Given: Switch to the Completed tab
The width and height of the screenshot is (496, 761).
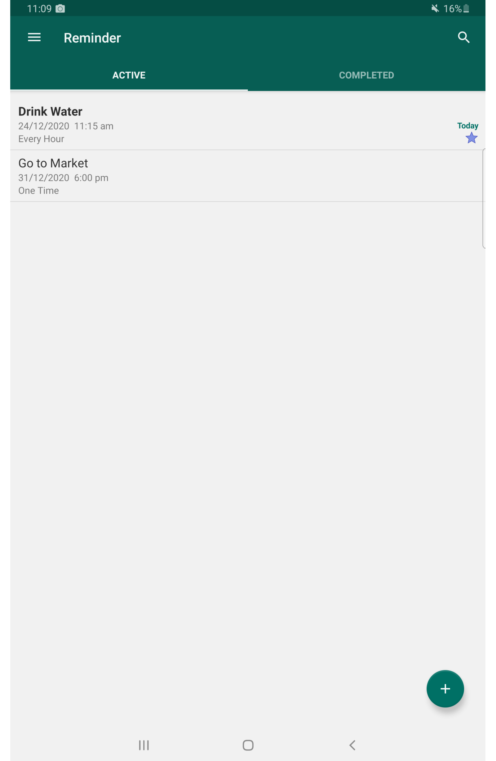Looking at the screenshot, I should click(x=366, y=75).
